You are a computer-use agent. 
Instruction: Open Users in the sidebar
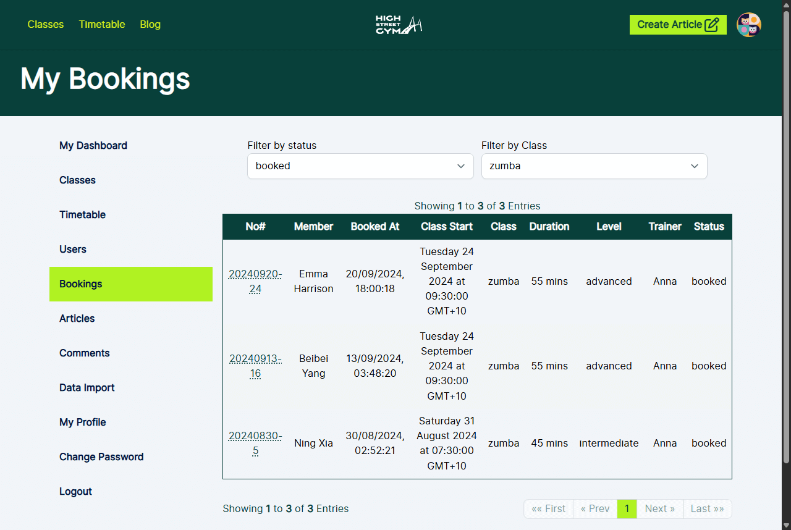73,250
